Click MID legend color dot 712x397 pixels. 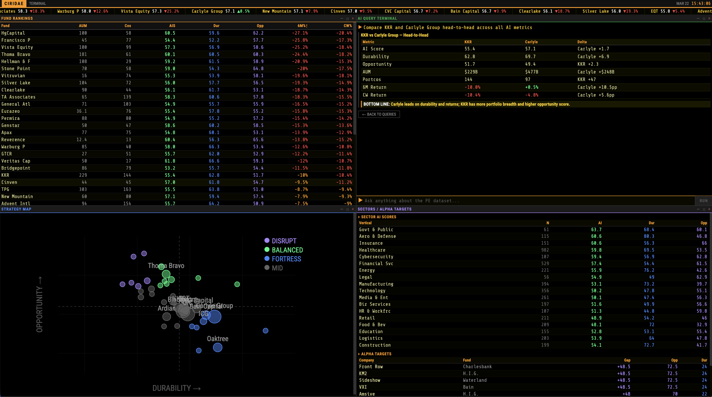point(267,268)
